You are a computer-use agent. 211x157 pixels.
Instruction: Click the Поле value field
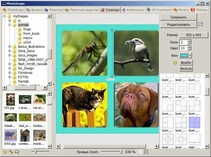(183, 42)
